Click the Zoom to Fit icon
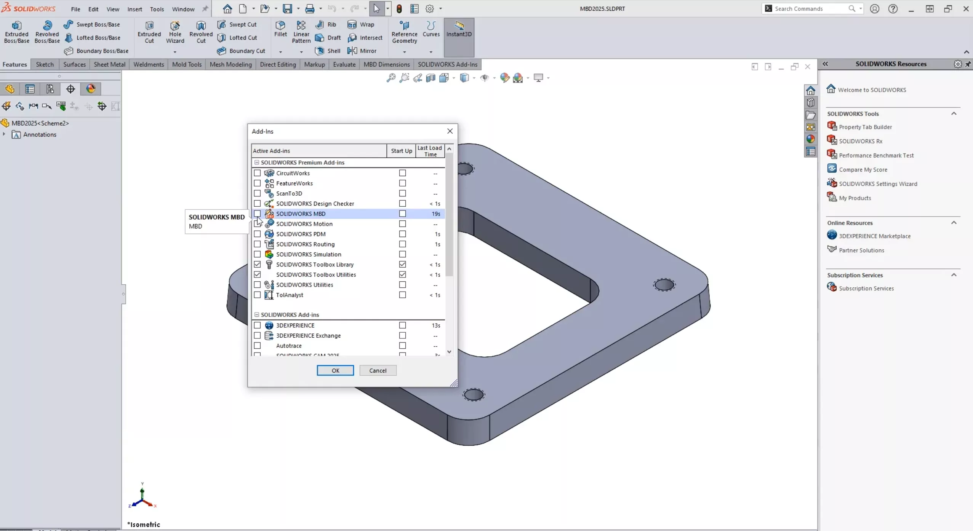This screenshot has height=531, width=973. pyautogui.click(x=391, y=78)
